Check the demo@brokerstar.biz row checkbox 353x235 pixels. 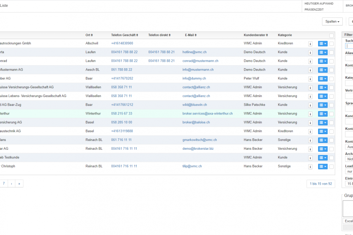tap(331, 149)
